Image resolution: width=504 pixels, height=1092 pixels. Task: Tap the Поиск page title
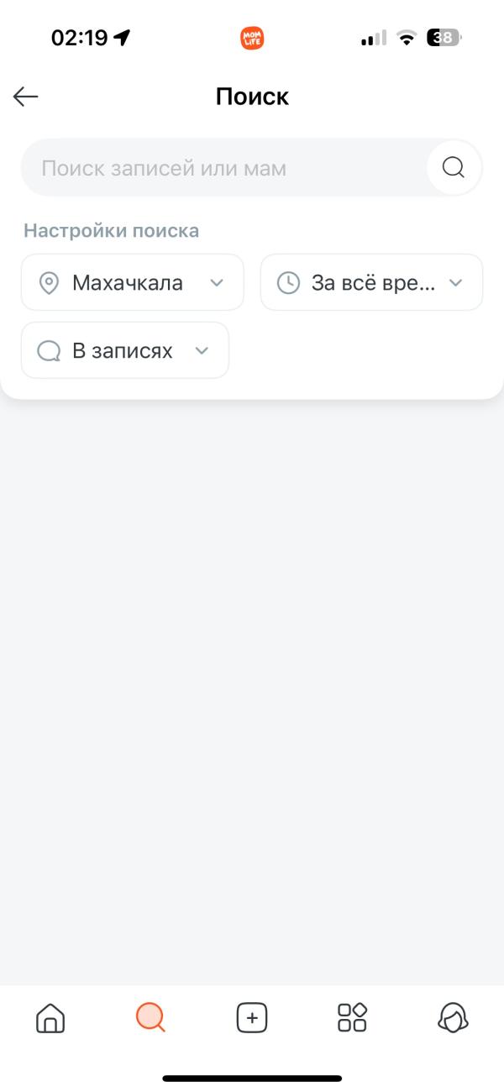pos(252,97)
